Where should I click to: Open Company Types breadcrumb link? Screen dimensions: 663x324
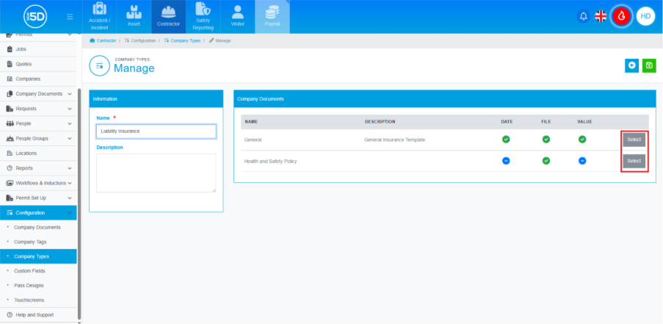click(184, 40)
